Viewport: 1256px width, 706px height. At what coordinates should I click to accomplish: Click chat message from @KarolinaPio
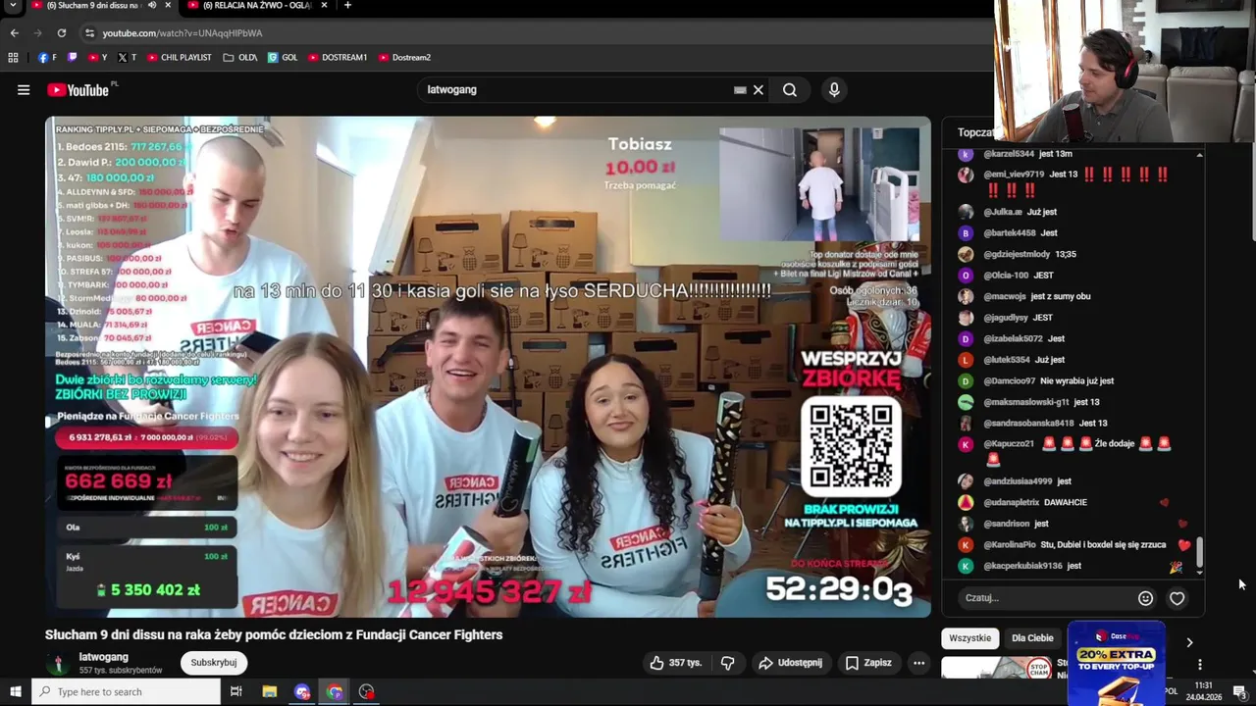[1074, 545]
